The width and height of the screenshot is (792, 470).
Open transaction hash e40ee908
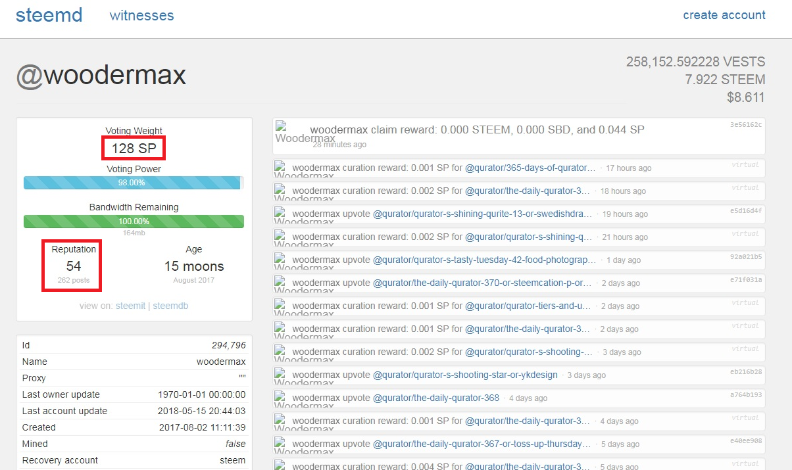(746, 440)
